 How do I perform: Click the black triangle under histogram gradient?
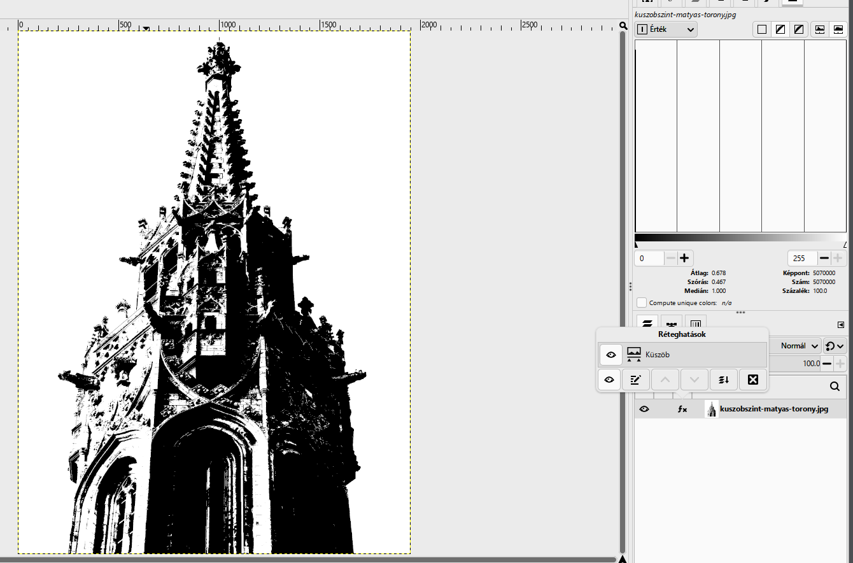click(x=637, y=245)
